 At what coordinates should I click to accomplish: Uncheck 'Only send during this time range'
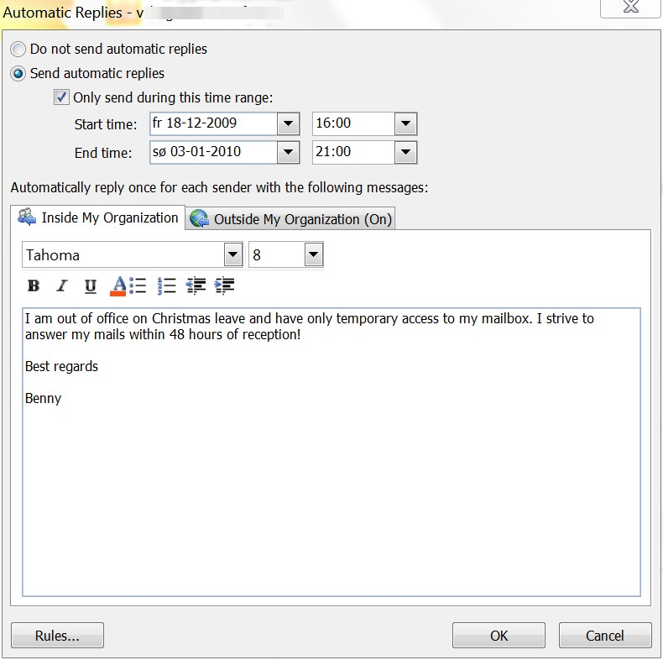point(62,97)
